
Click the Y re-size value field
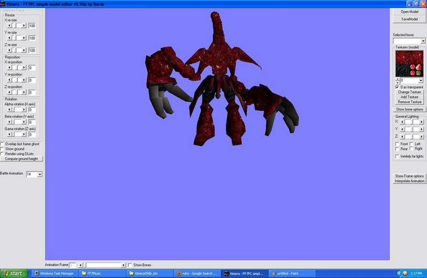(x=32, y=38)
